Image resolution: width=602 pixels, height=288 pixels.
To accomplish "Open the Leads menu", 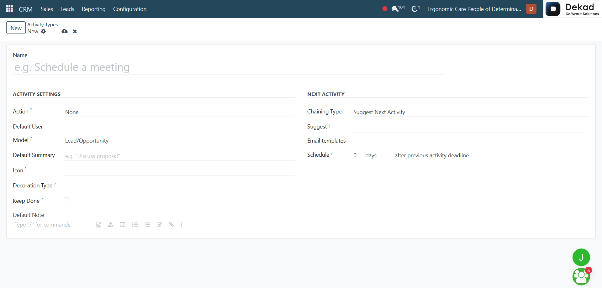I will 67,9.
